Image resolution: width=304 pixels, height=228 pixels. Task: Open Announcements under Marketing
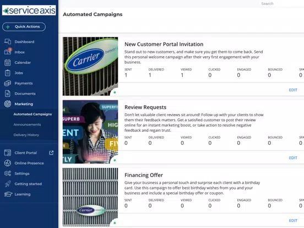[27, 124]
